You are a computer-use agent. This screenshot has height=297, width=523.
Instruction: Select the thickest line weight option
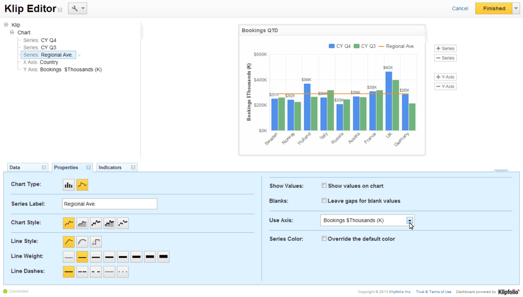pyautogui.click(x=163, y=257)
